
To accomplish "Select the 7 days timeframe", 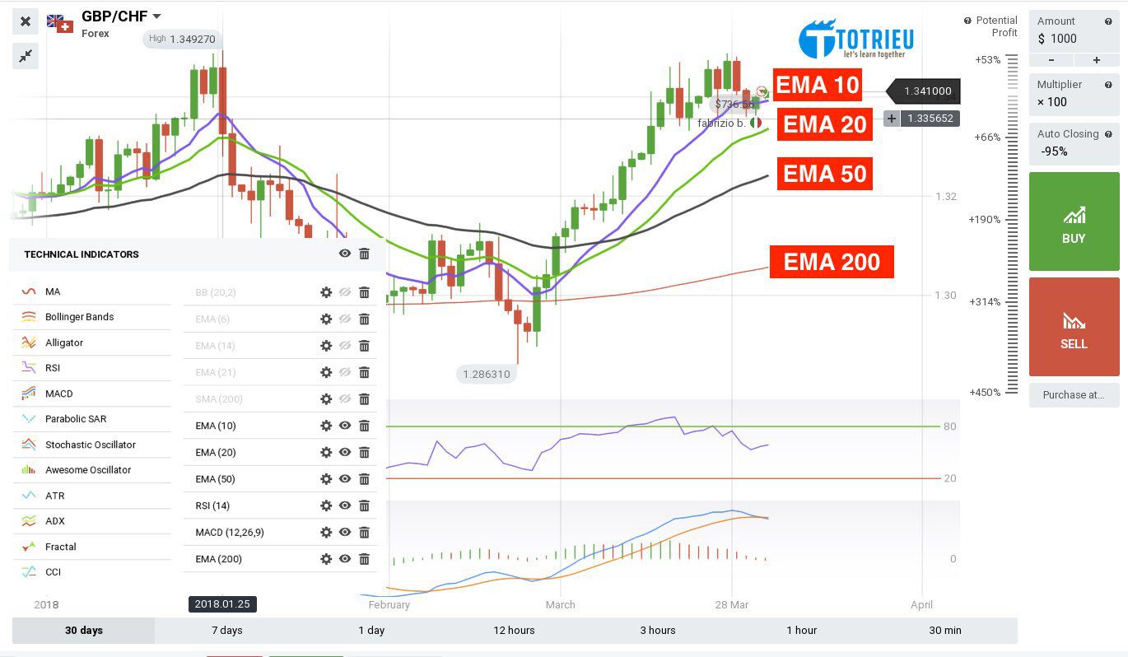I will 226,631.
